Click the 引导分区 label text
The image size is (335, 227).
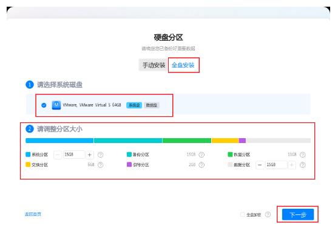coord(141,165)
